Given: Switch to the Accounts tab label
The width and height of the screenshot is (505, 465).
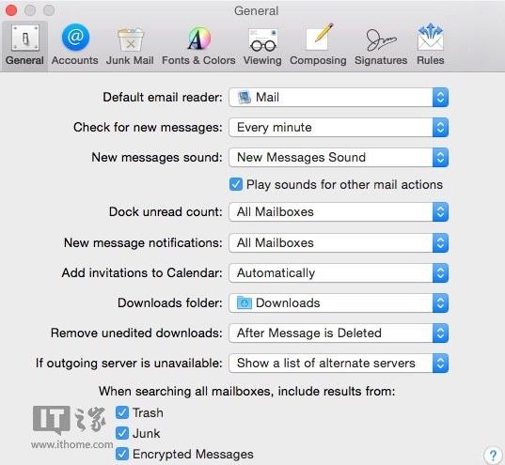Looking at the screenshot, I should tap(74, 60).
